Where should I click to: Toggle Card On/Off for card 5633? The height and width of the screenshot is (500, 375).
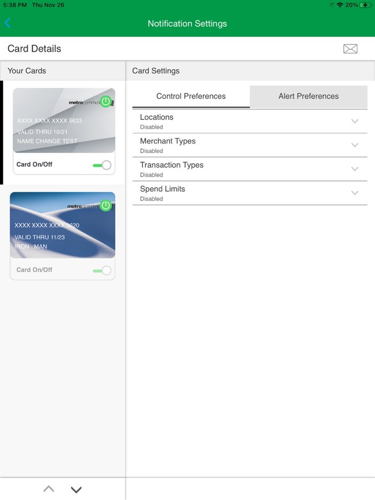pos(102,165)
